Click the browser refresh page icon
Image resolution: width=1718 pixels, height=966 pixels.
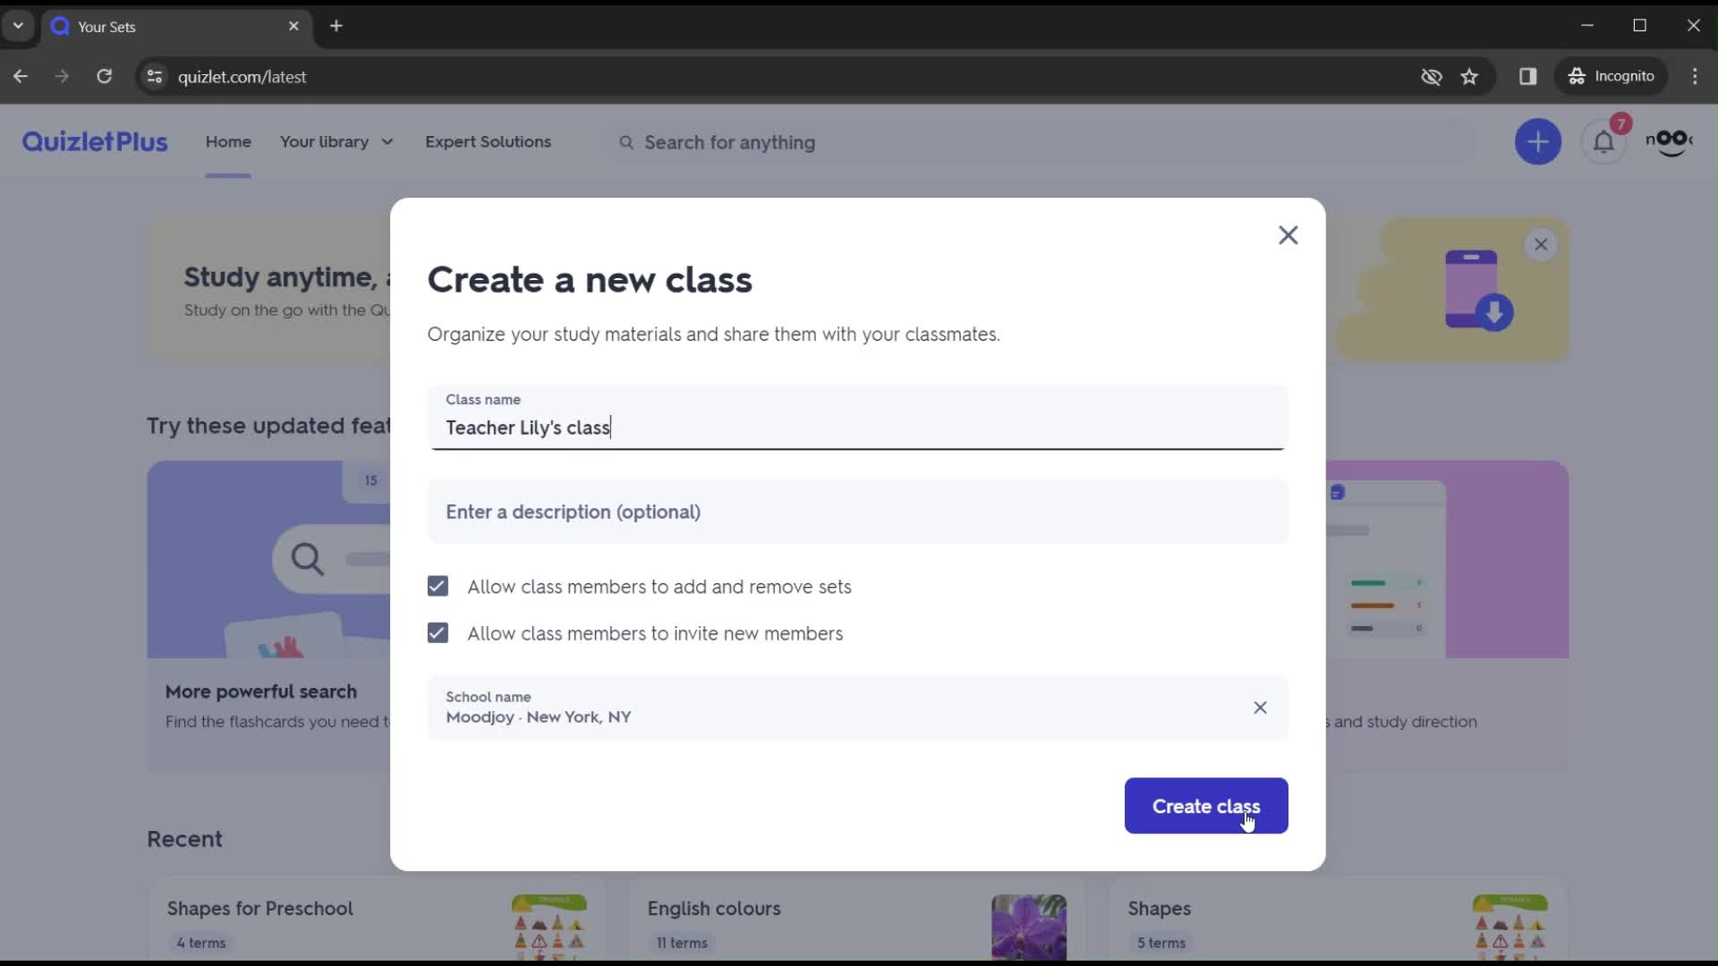tap(105, 75)
